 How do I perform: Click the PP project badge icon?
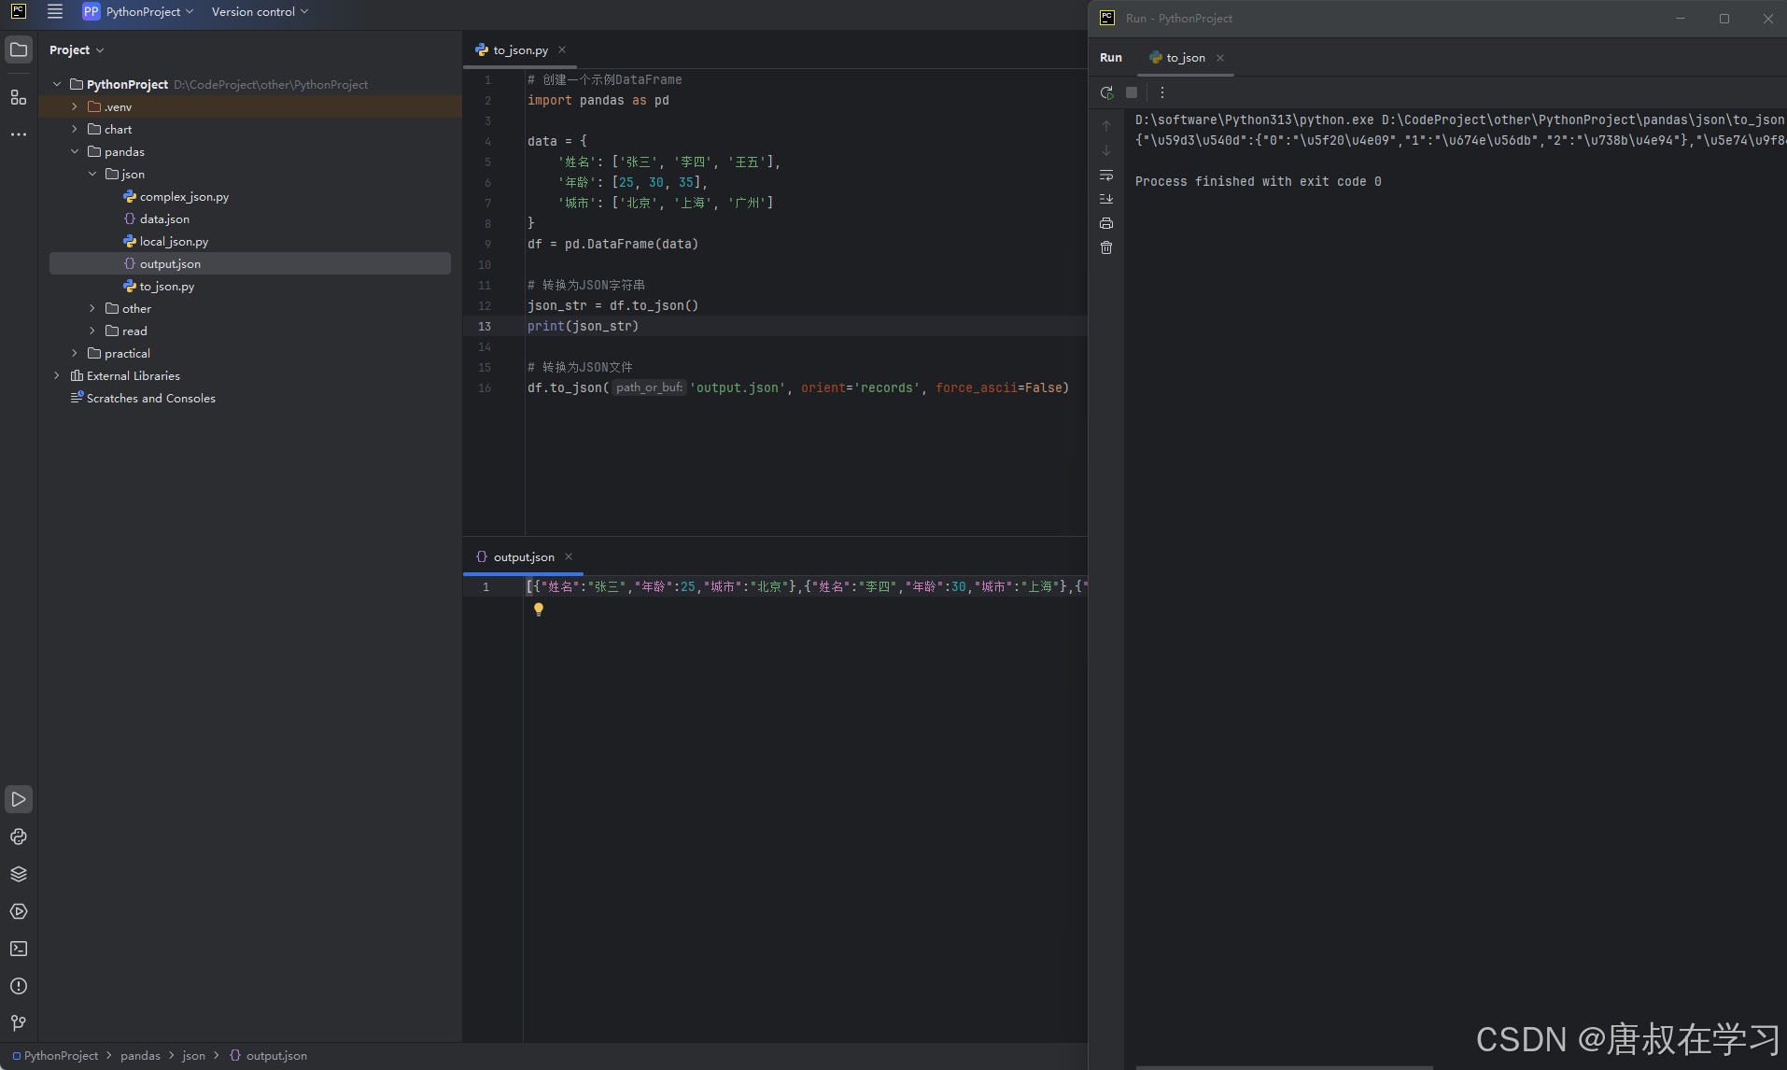(x=91, y=11)
